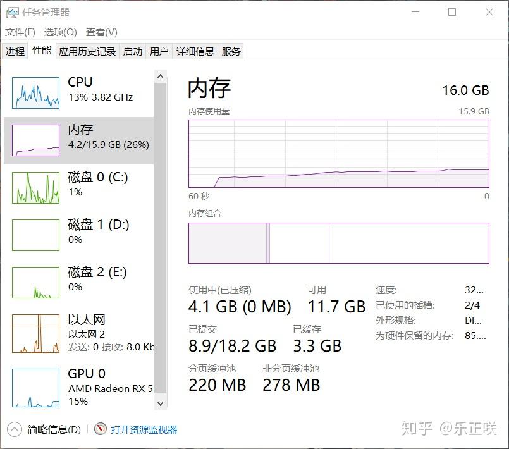Click the 16.0 GB total memory text
Image resolution: width=509 pixels, height=449 pixels.
[x=465, y=90]
